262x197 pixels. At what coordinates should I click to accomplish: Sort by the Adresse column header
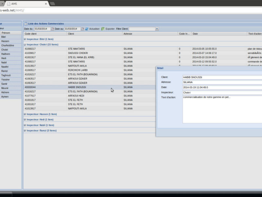(150, 34)
